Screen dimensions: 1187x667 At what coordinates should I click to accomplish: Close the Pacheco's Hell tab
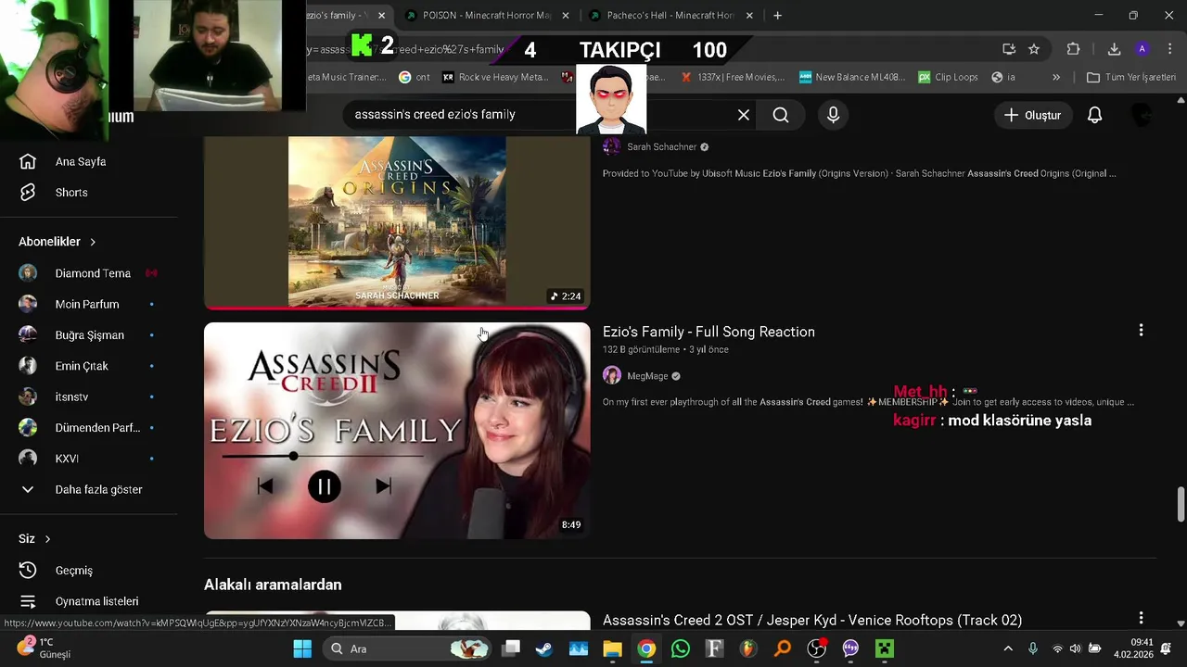coord(749,15)
